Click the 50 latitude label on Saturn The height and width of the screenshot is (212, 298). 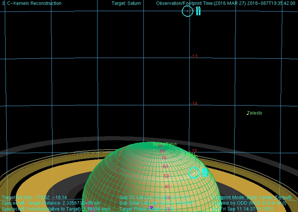167,176
